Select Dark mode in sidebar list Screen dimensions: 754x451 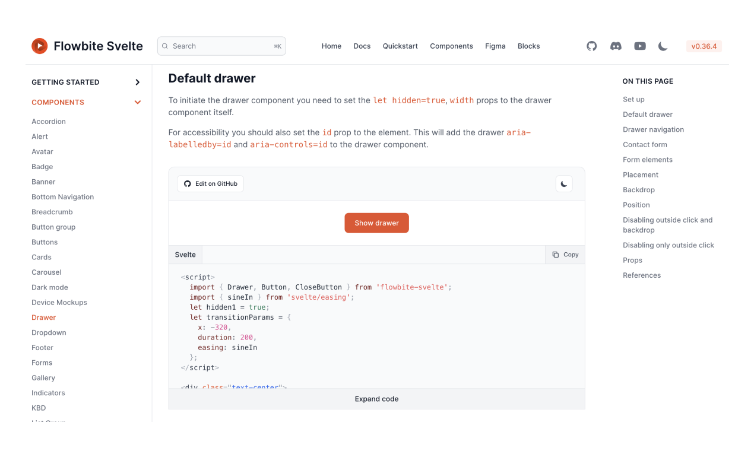(x=50, y=287)
